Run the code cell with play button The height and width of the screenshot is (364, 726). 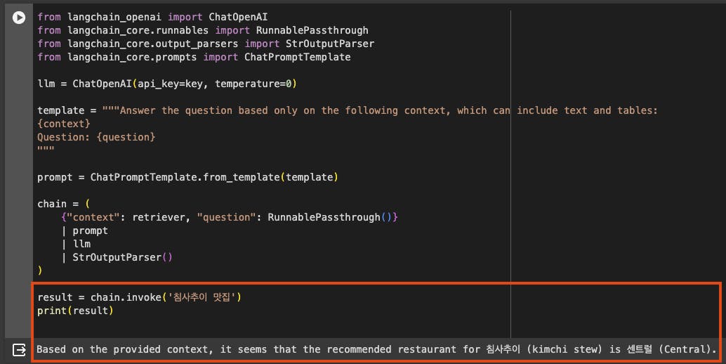coord(19,18)
